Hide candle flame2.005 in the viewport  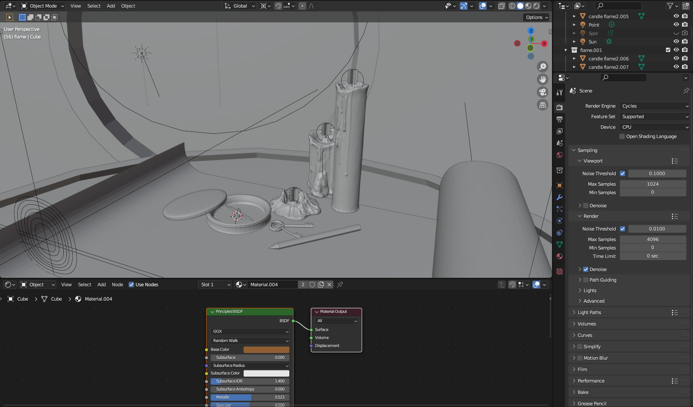click(x=676, y=16)
